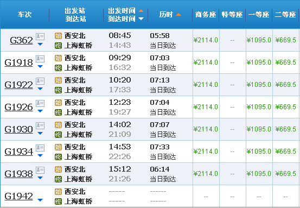Screen dimensions: 300x208
Task: Click 商务座 price ¥2114.0 for G362
Action: (x=206, y=40)
